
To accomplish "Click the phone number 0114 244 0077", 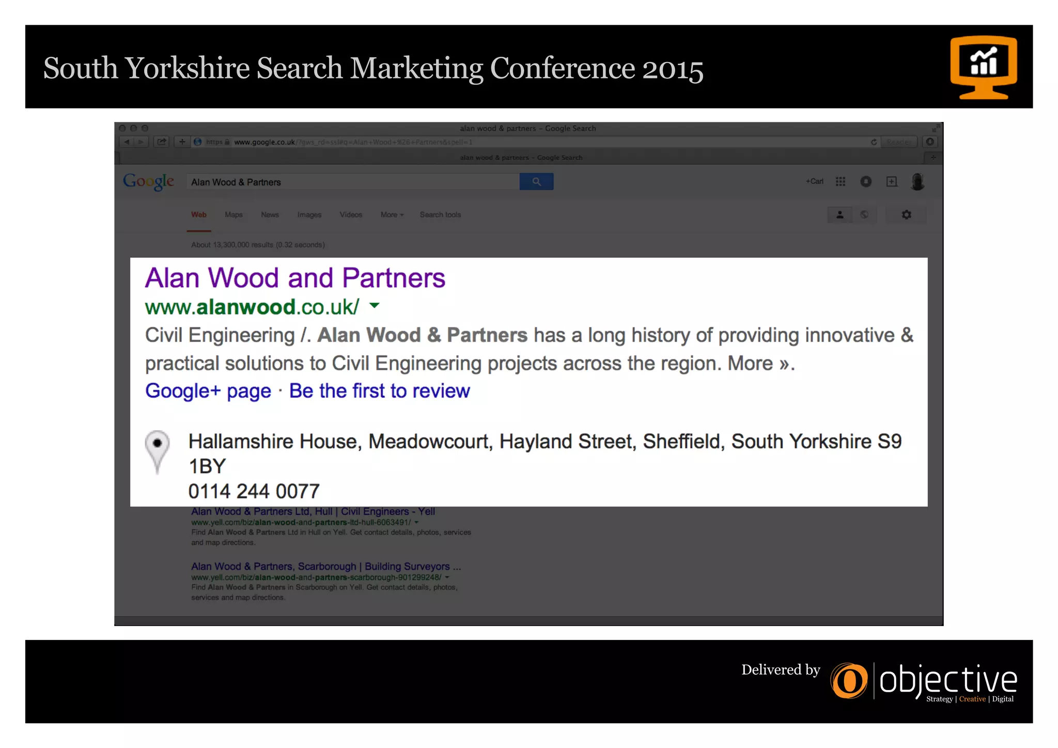I will pos(254,491).
